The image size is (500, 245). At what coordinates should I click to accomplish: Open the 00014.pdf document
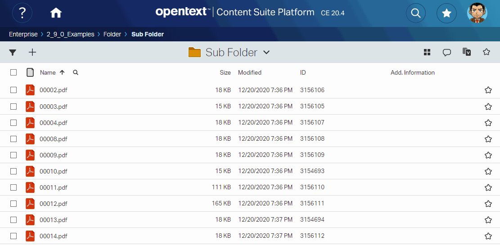53,236
